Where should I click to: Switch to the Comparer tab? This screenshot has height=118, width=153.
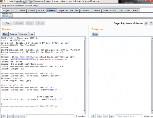coord(85,10)
